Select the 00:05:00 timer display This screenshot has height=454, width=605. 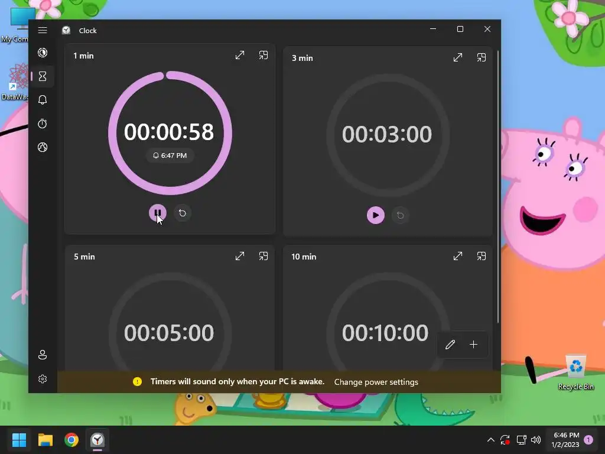168,333
